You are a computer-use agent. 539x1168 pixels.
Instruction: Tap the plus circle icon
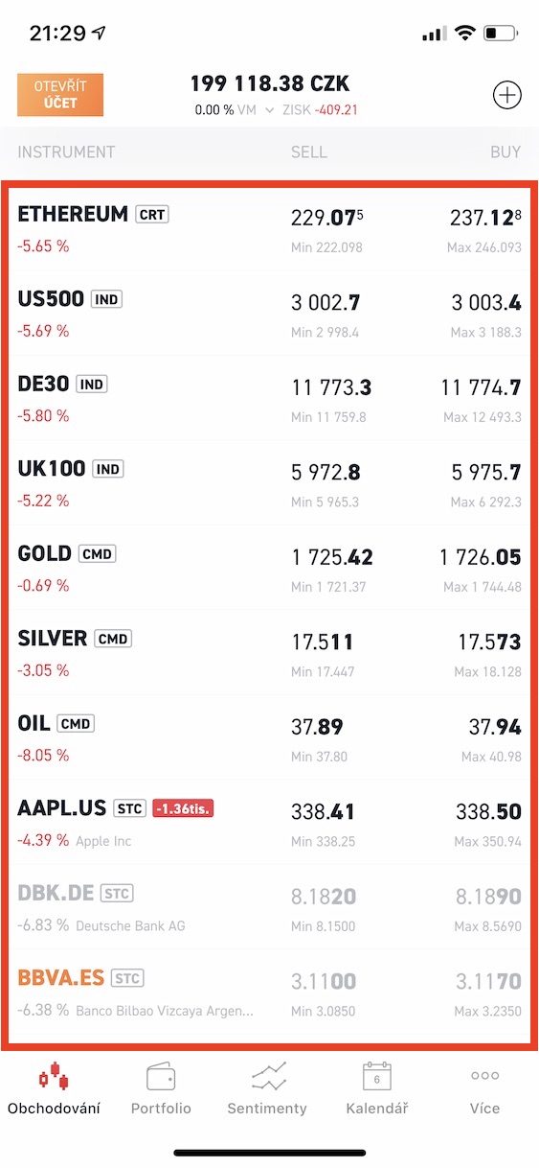tap(506, 95)
